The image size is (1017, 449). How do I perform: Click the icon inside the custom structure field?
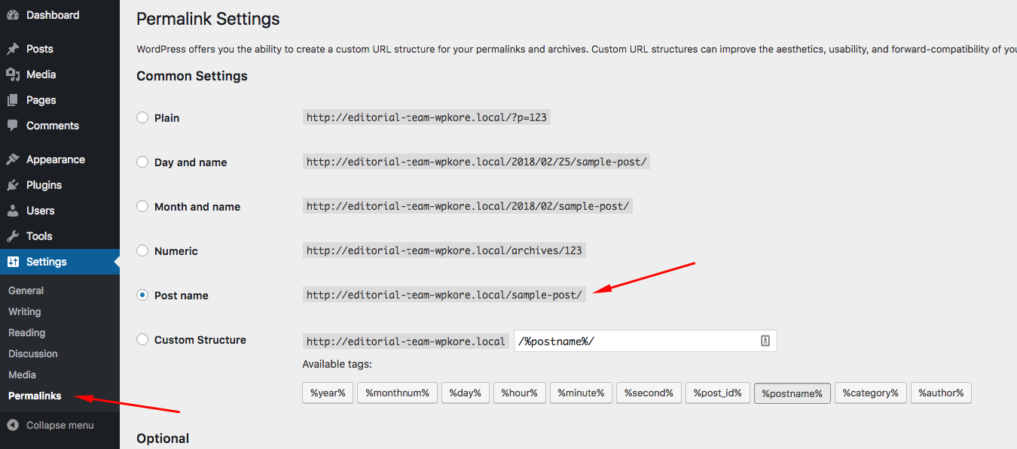[765, 341]
